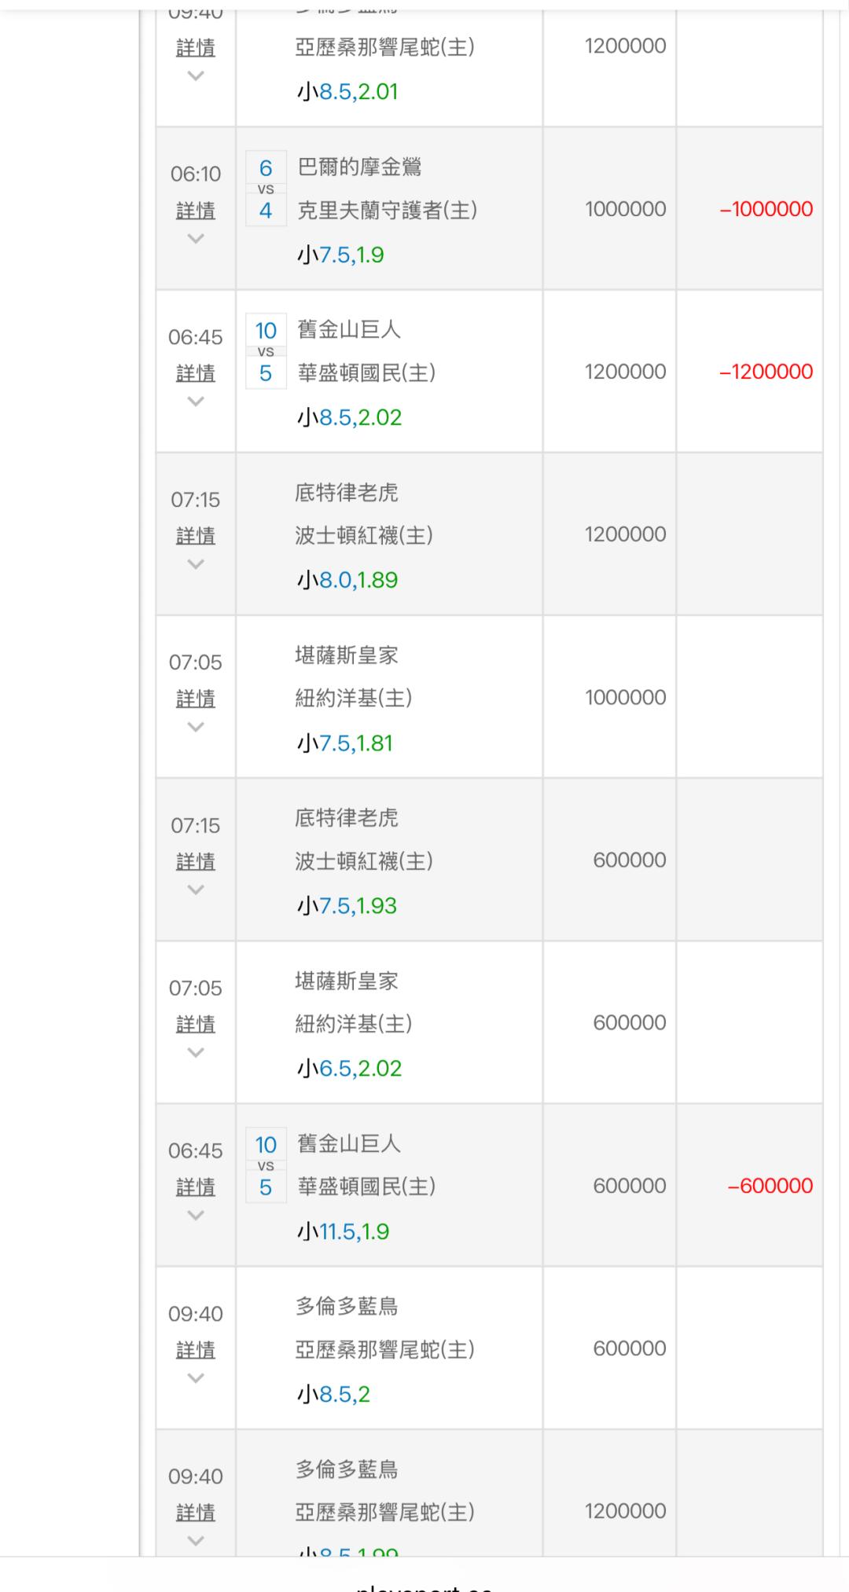Click the 小8.5,2.01 odds at the top
Viewport: 849px width, 1592px height.
pos(347,92)
